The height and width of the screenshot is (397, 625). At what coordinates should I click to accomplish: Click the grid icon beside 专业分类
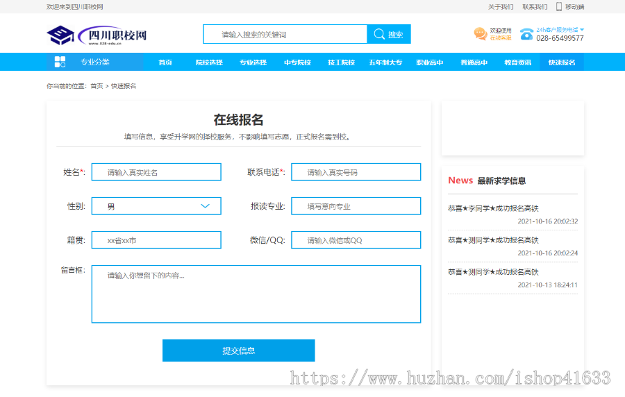tap(60, 62)
